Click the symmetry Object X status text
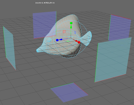The height and width of the screenshot is (105, 134). 45,3
